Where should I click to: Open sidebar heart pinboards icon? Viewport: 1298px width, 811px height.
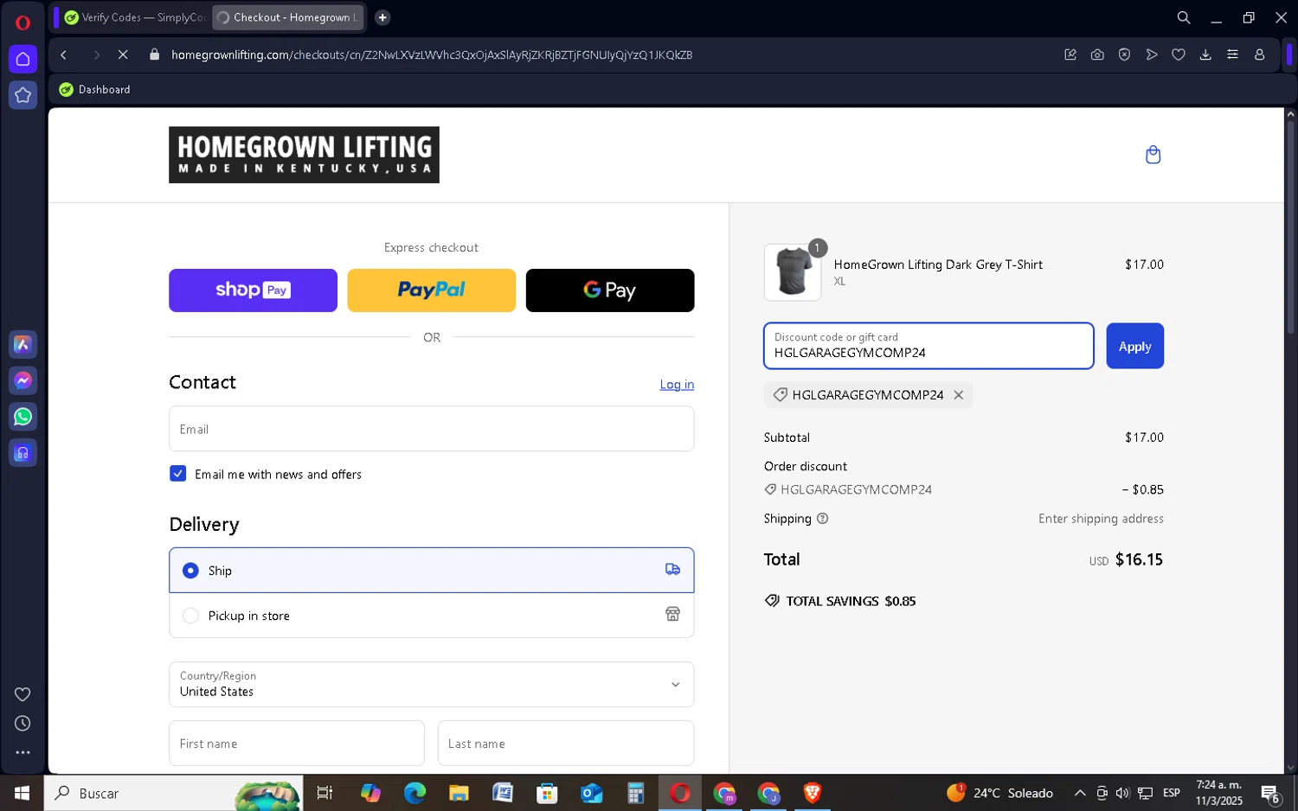tap(22, 694)
